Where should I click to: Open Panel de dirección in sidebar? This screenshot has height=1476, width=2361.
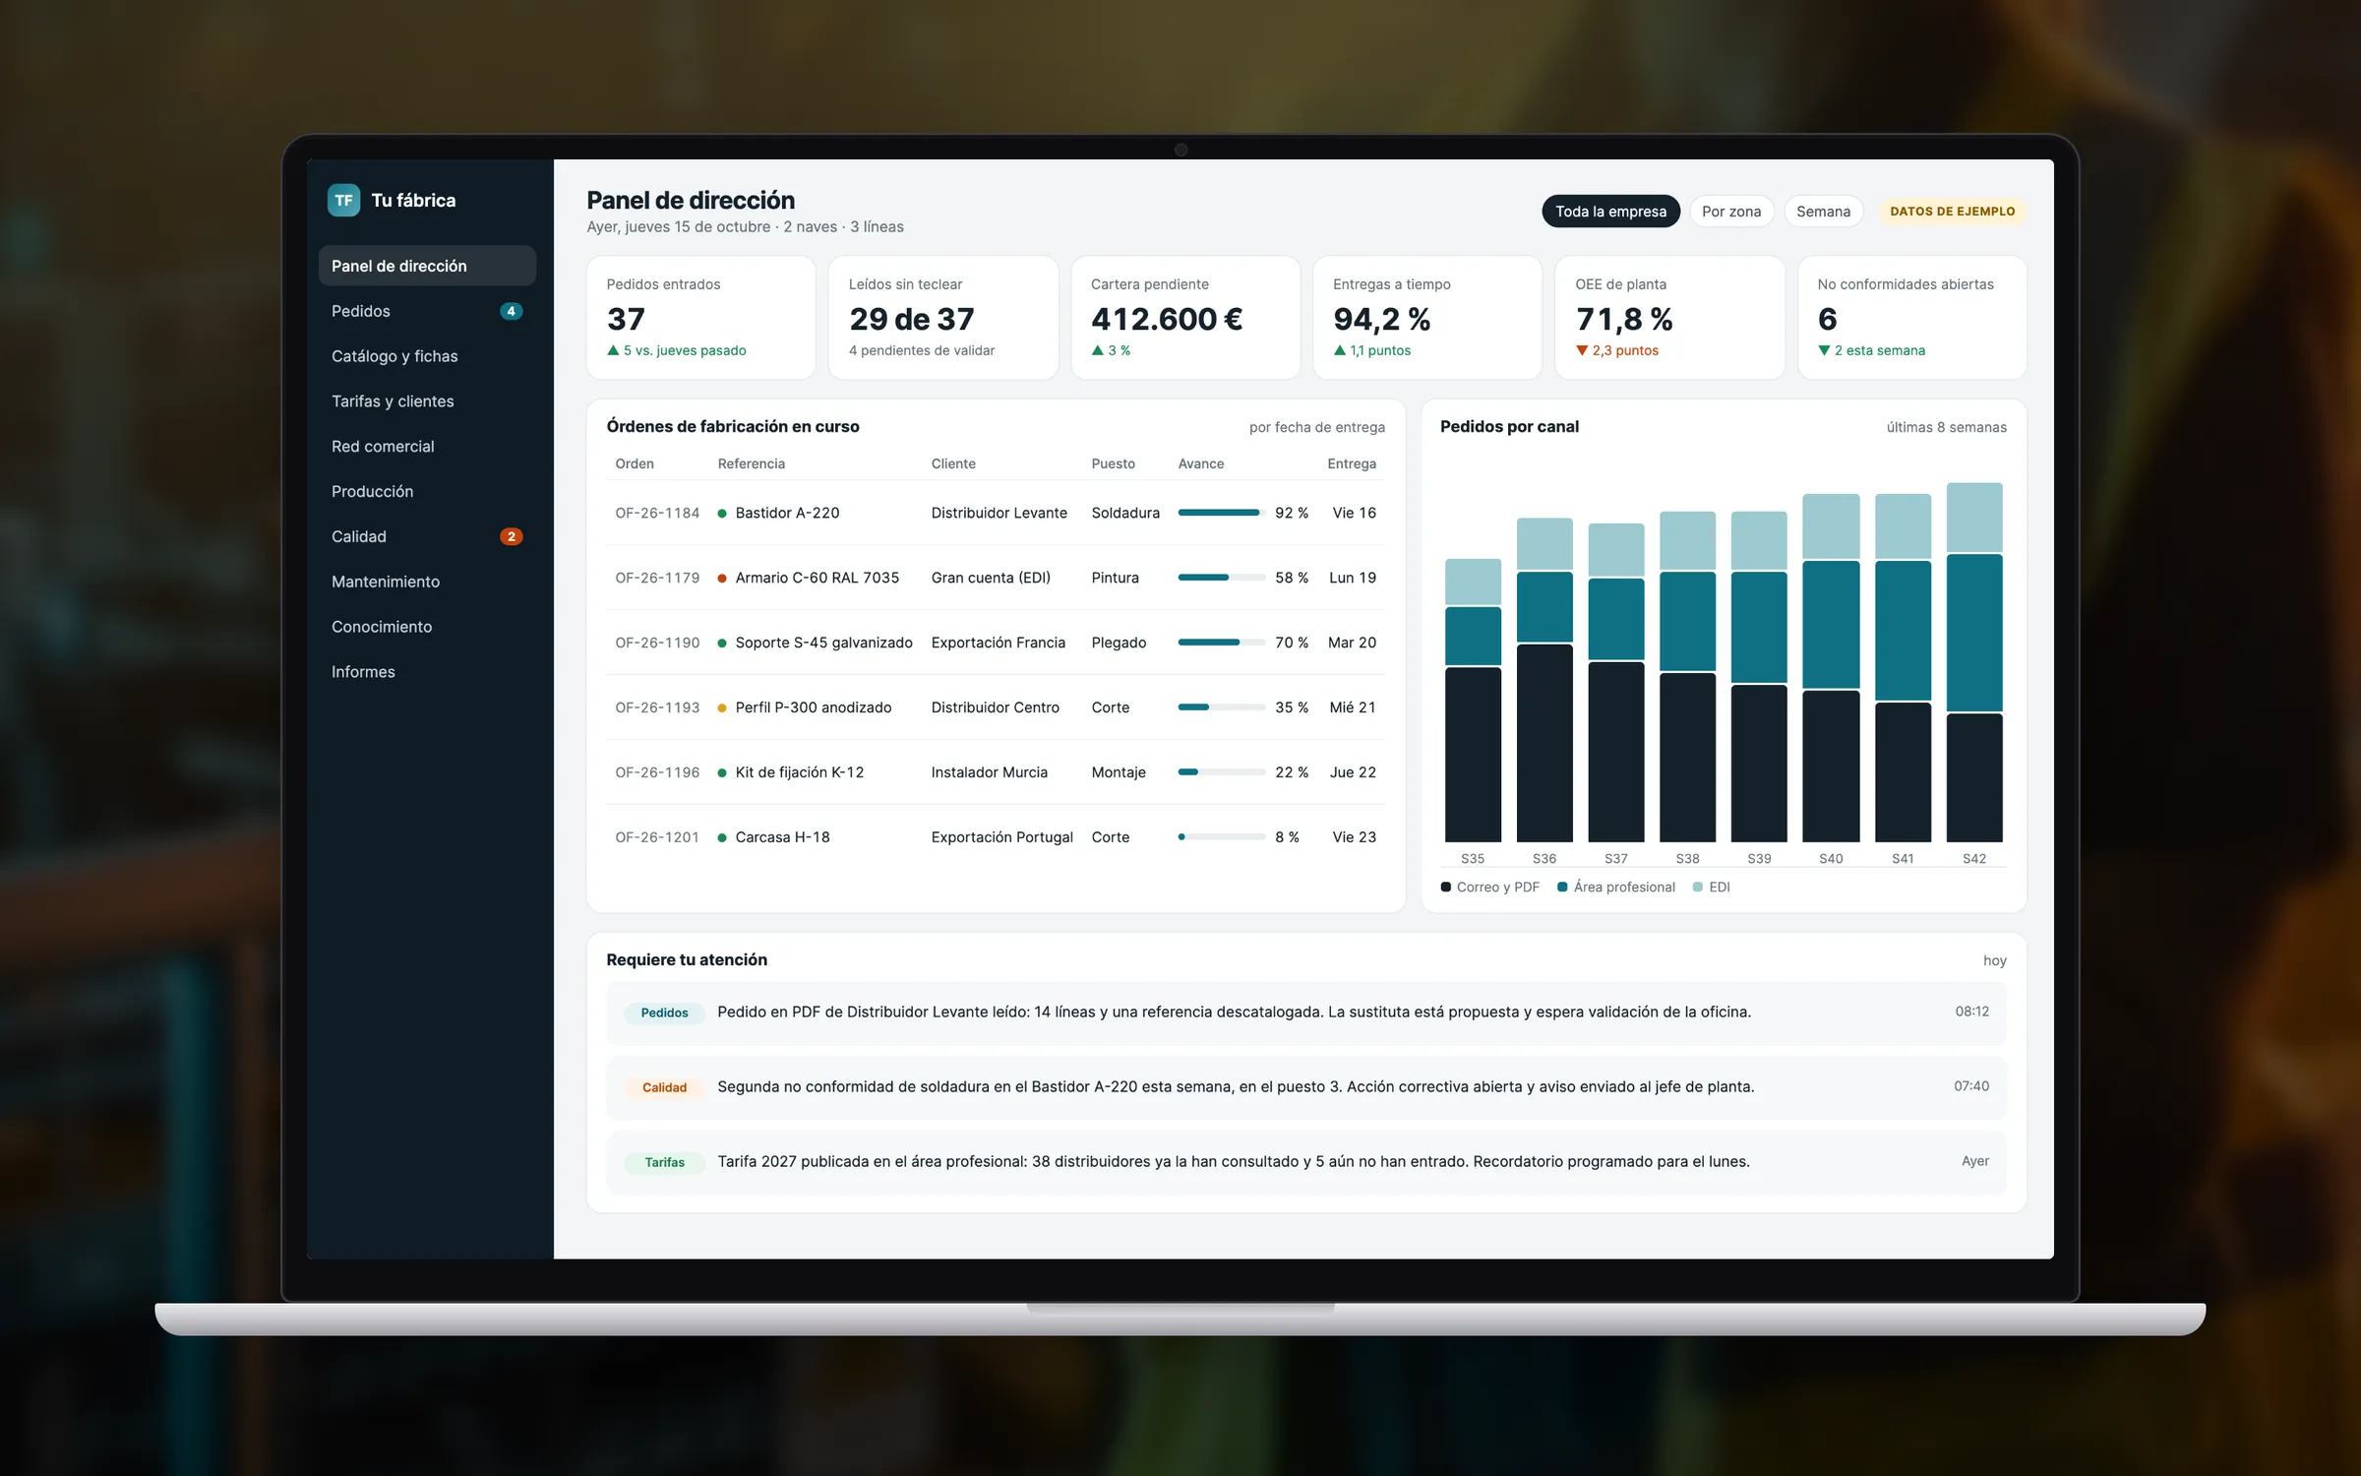(427, 266)
